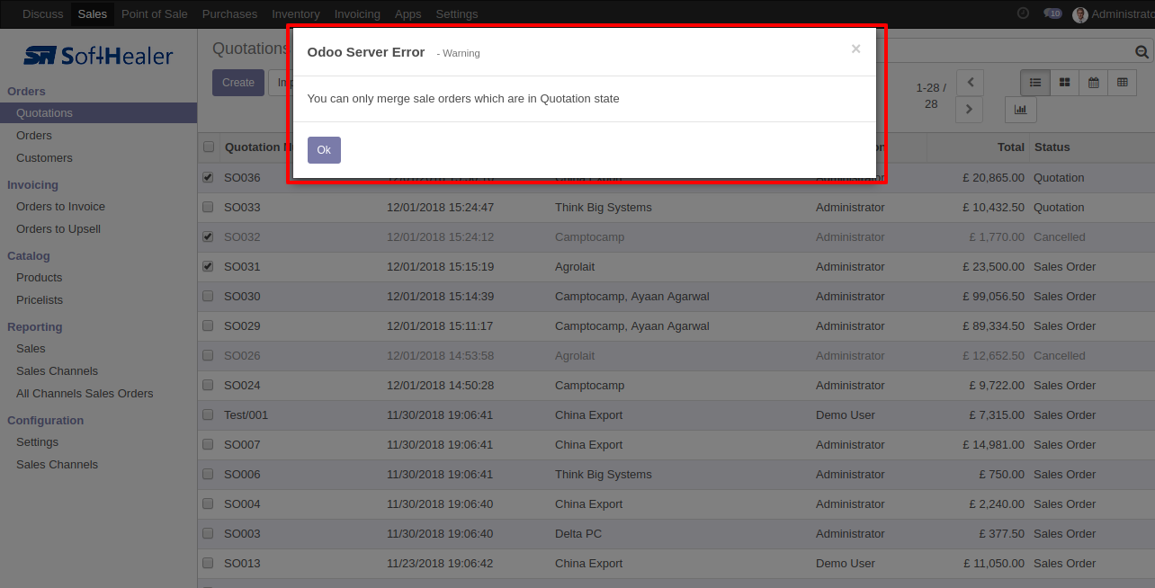The image size is (1155, 588).
Task: Go to previous page arrow
Action: coord(970,82)
